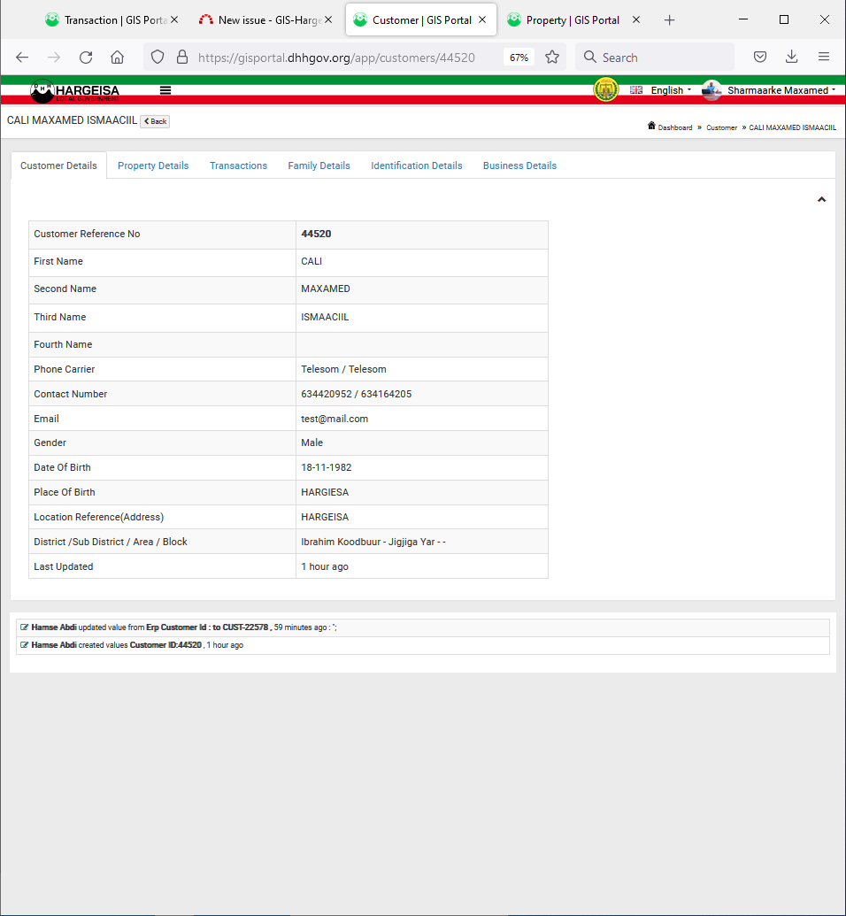Collapse the customer details panel chevron
Image resolution: width=846 pixels, height=916 pixels.
(821, 200)
